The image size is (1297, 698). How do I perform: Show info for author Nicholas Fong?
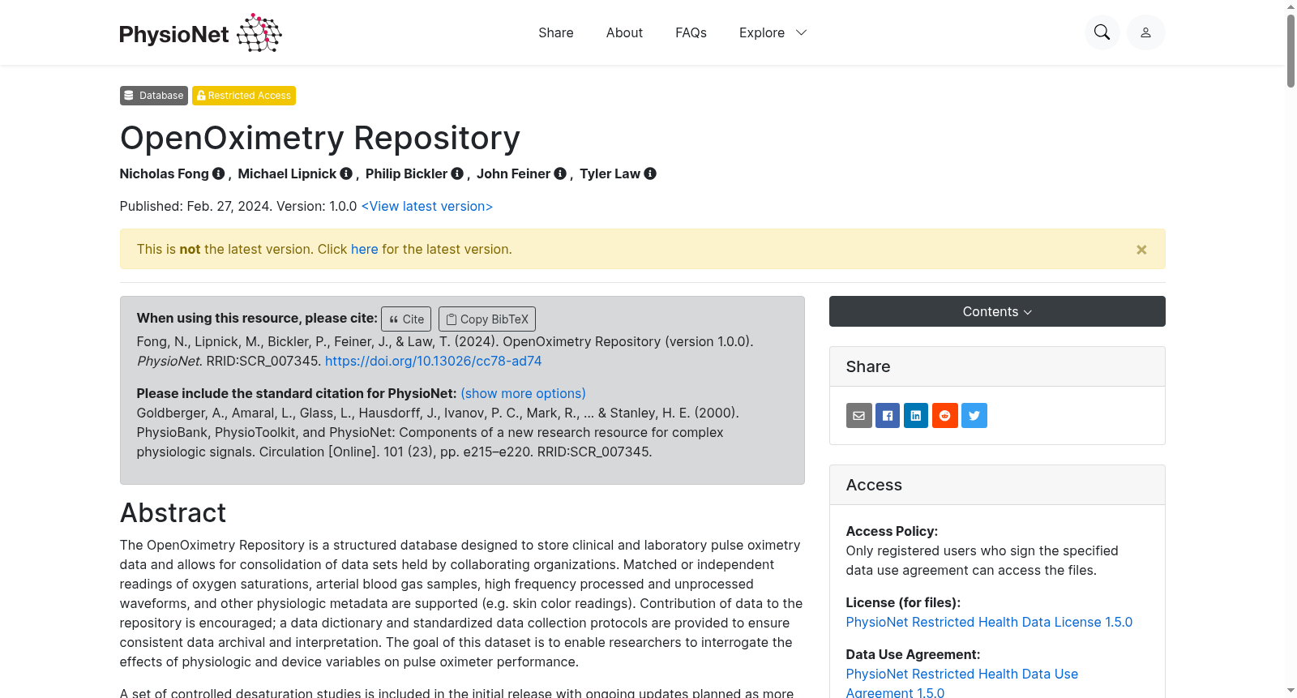218,173
